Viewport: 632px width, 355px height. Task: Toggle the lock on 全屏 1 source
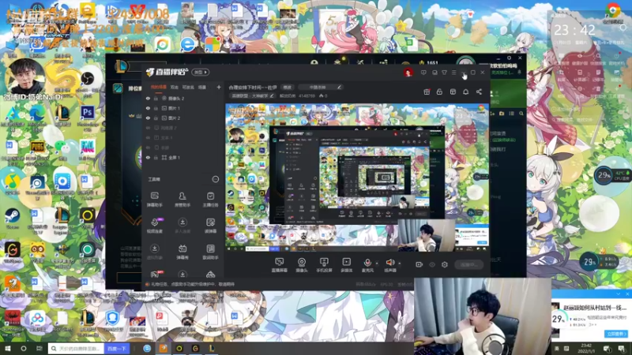(x=156, y=157)
